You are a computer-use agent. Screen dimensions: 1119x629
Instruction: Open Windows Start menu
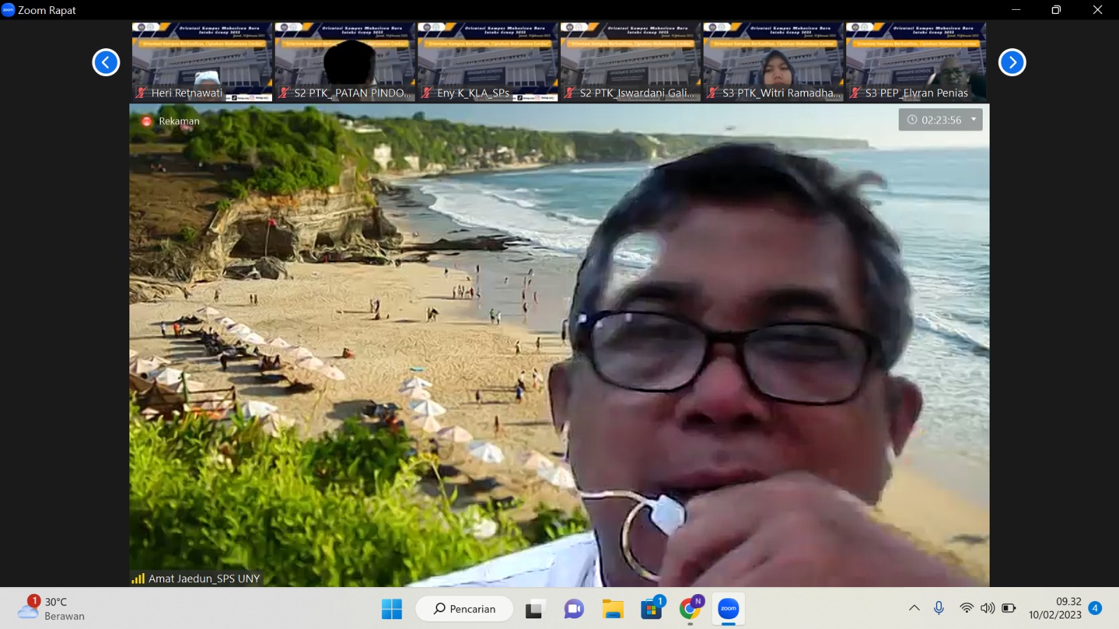click(392, 609)
